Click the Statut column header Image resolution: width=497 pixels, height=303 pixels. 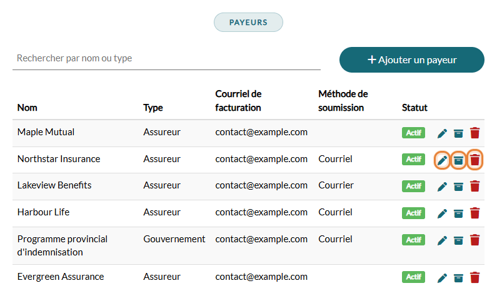point(414,108)
